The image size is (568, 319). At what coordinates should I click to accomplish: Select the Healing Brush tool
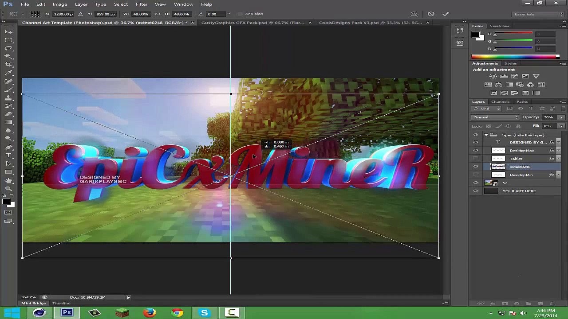8,82
